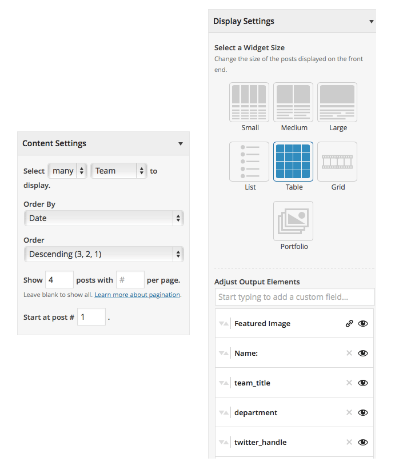The height and width of the screenshot is (466, 395).
Task: Hide the team_title output element
Action: (x=363, y=383)
